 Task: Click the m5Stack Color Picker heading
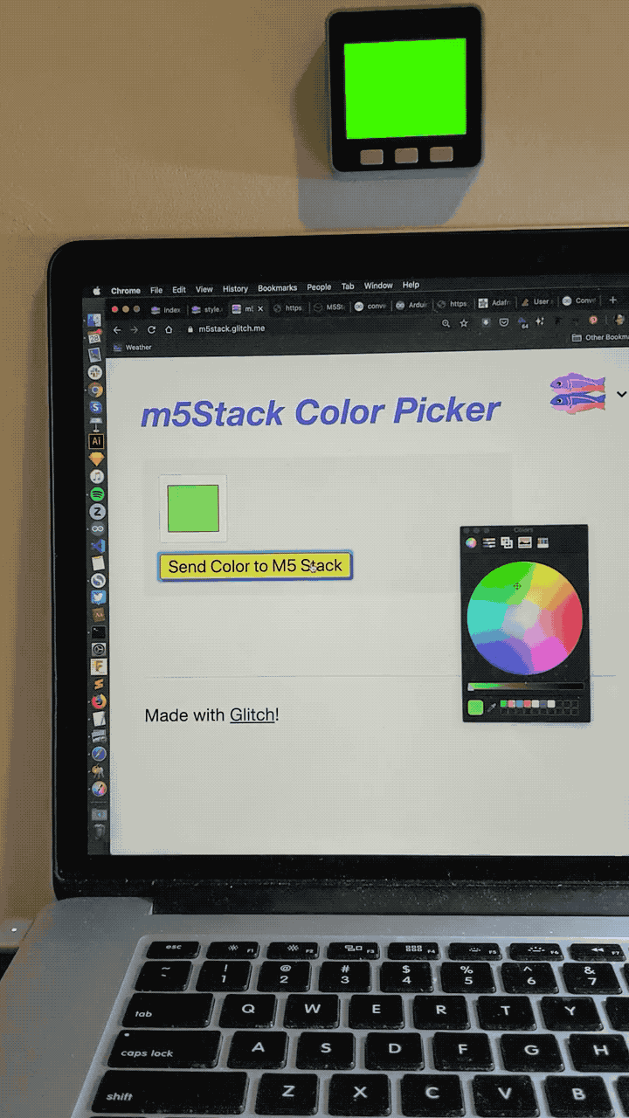(x=321, y=411)
